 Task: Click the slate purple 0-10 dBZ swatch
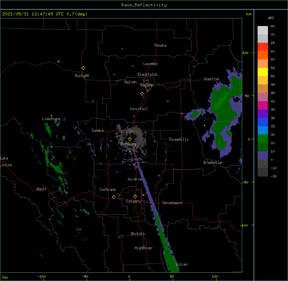pos(263,156)
